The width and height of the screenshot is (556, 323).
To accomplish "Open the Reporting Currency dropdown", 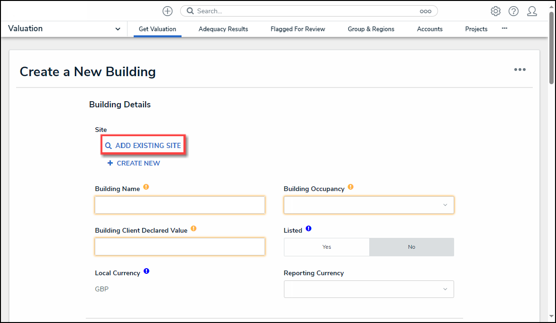I will (369, 289).
